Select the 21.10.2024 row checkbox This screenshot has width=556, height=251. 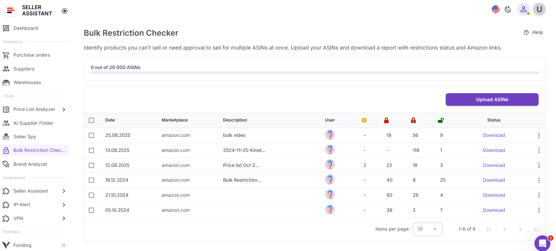pos(91,195)
